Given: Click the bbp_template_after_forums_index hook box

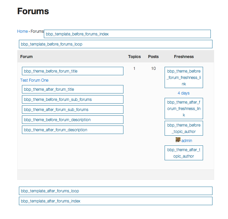Looking at the screenshot, I should [x=116, y=201].
